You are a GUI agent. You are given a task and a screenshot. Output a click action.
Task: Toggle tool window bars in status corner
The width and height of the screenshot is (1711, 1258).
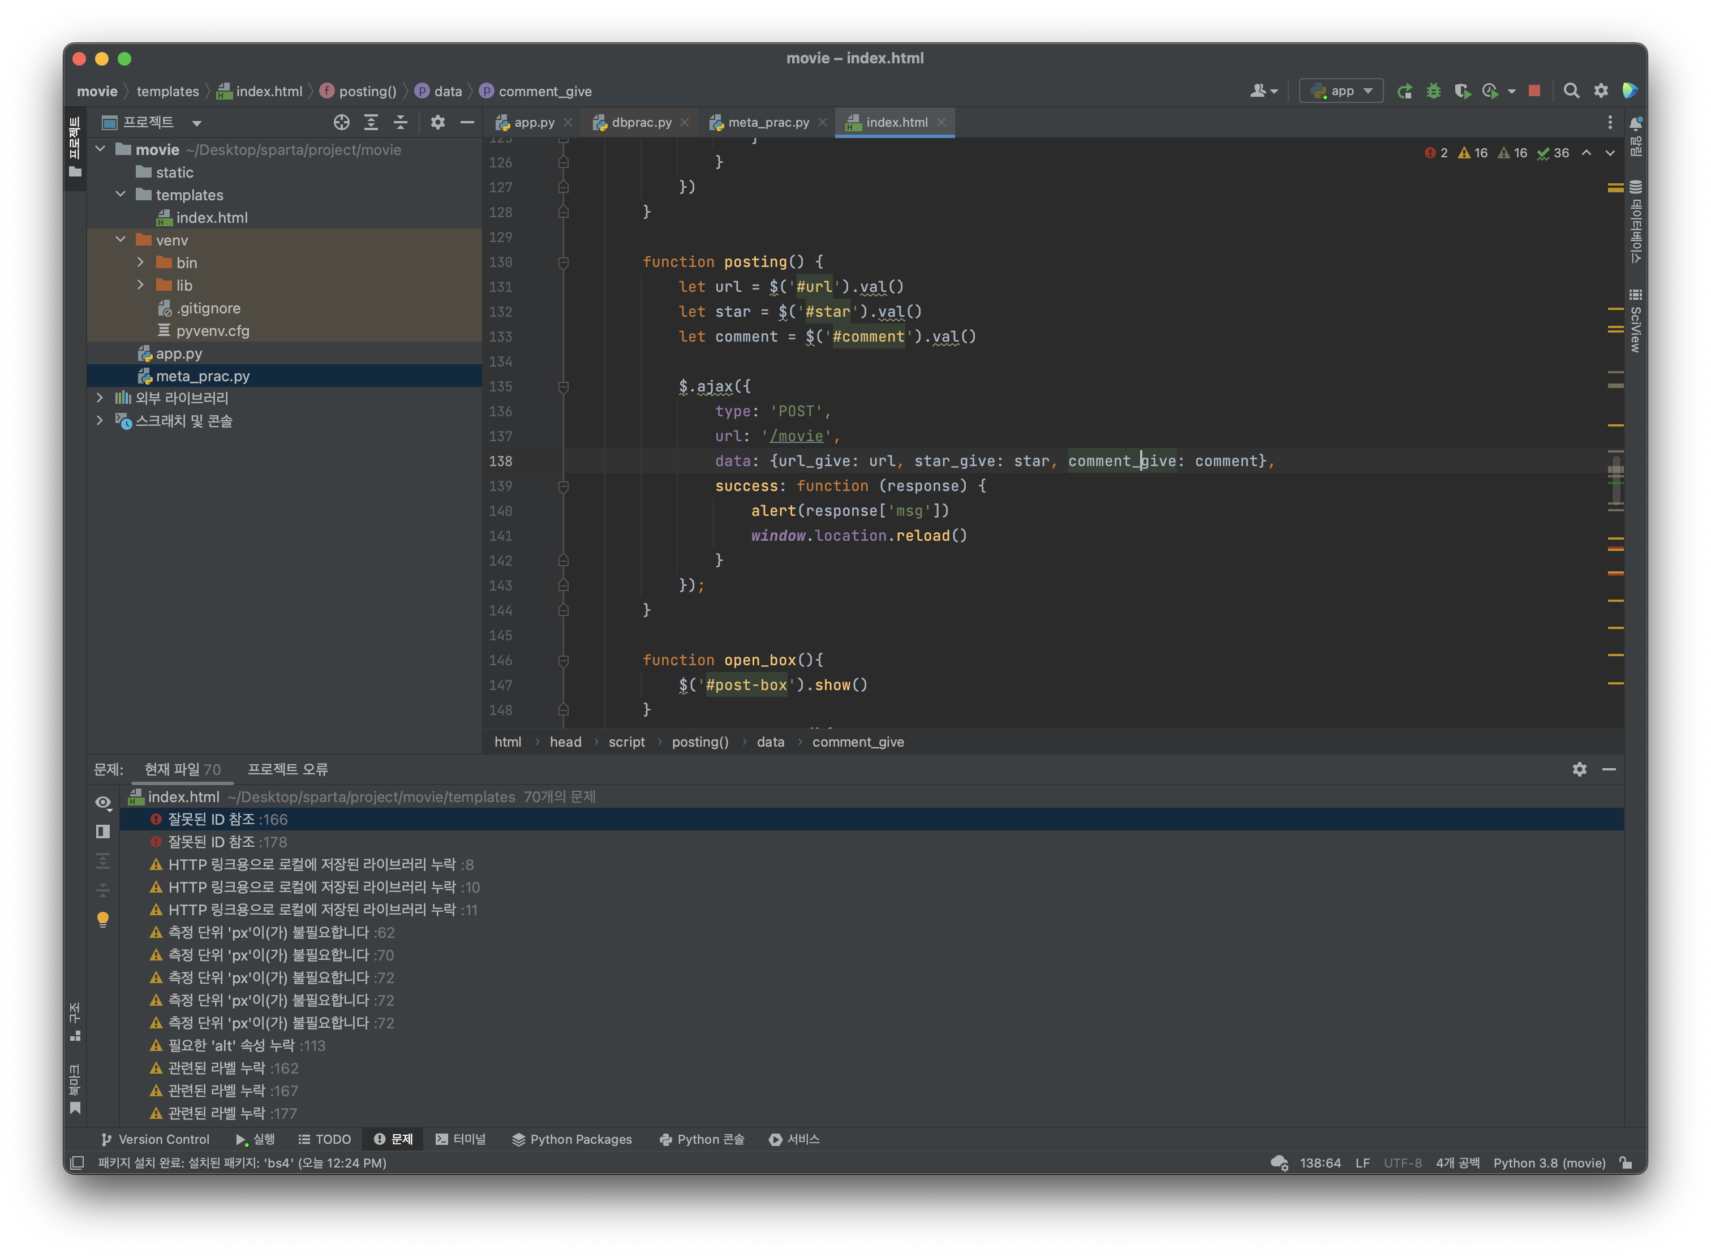tap(77, 1163)
